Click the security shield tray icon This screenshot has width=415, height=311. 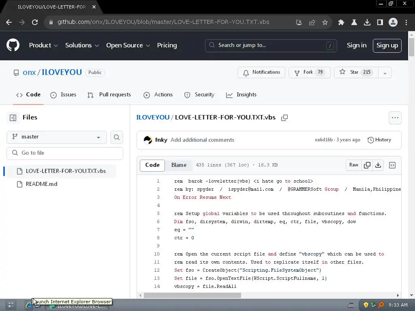tap(366, 305)
